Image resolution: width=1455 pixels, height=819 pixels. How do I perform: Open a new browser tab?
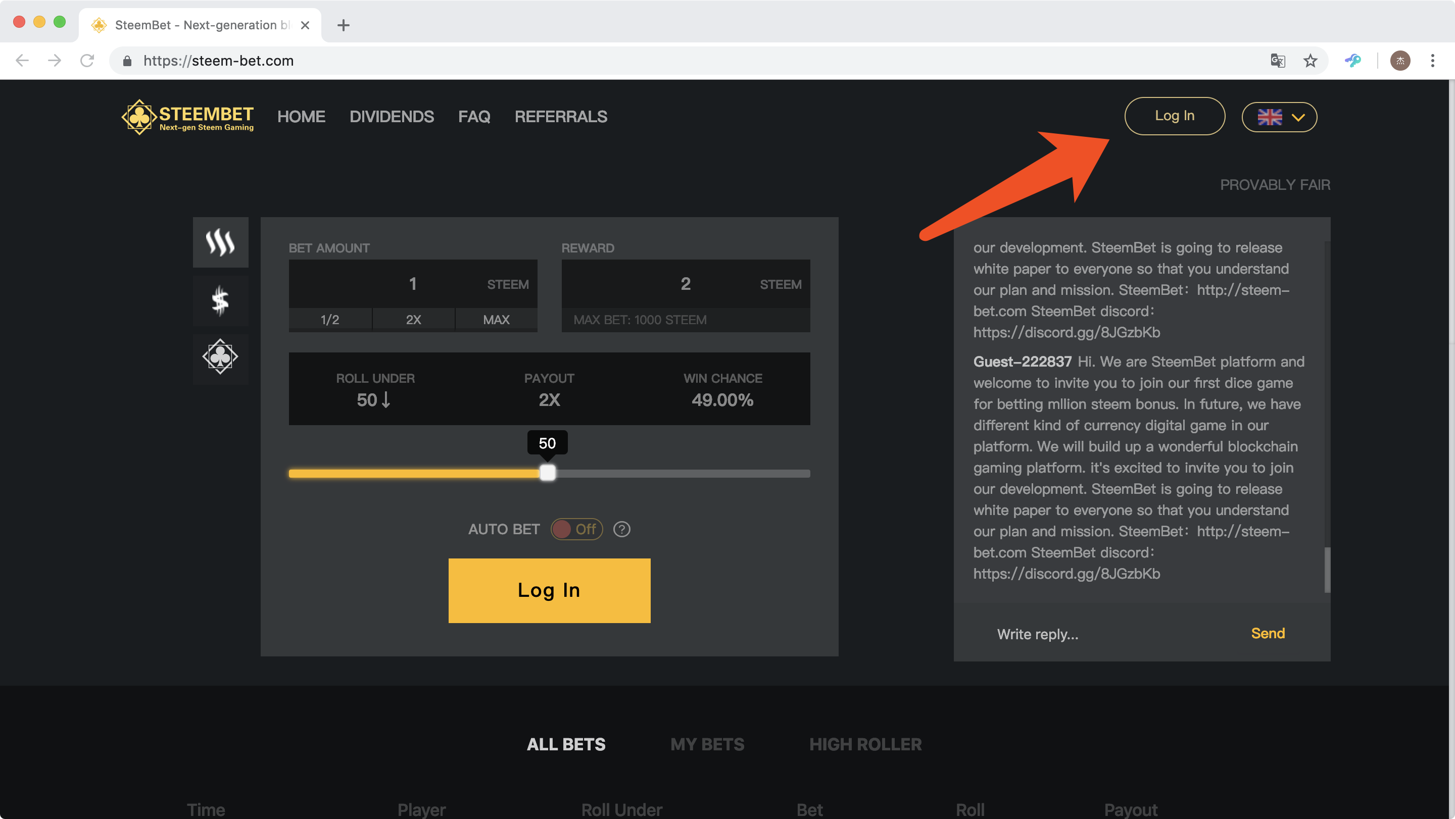344,25
